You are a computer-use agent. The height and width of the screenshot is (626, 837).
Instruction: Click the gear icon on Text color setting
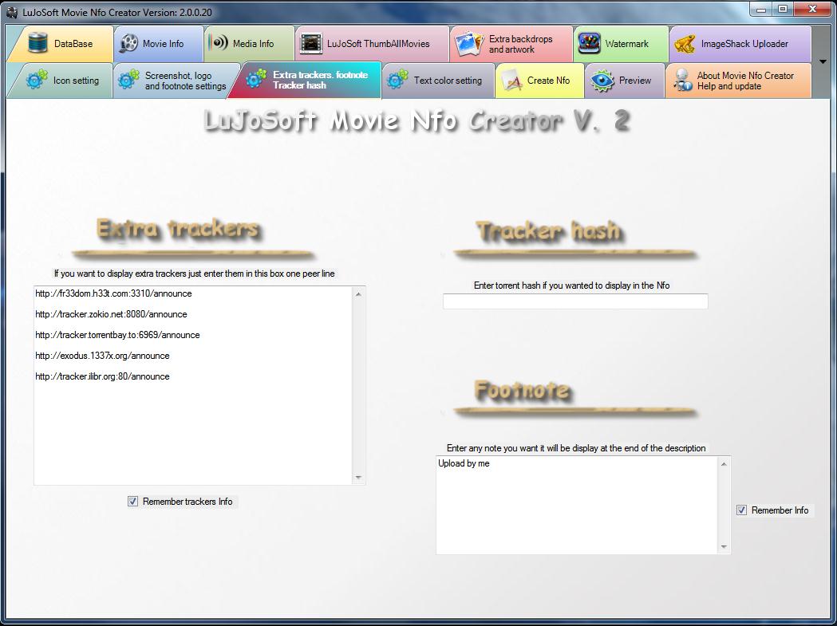[397, 80]
